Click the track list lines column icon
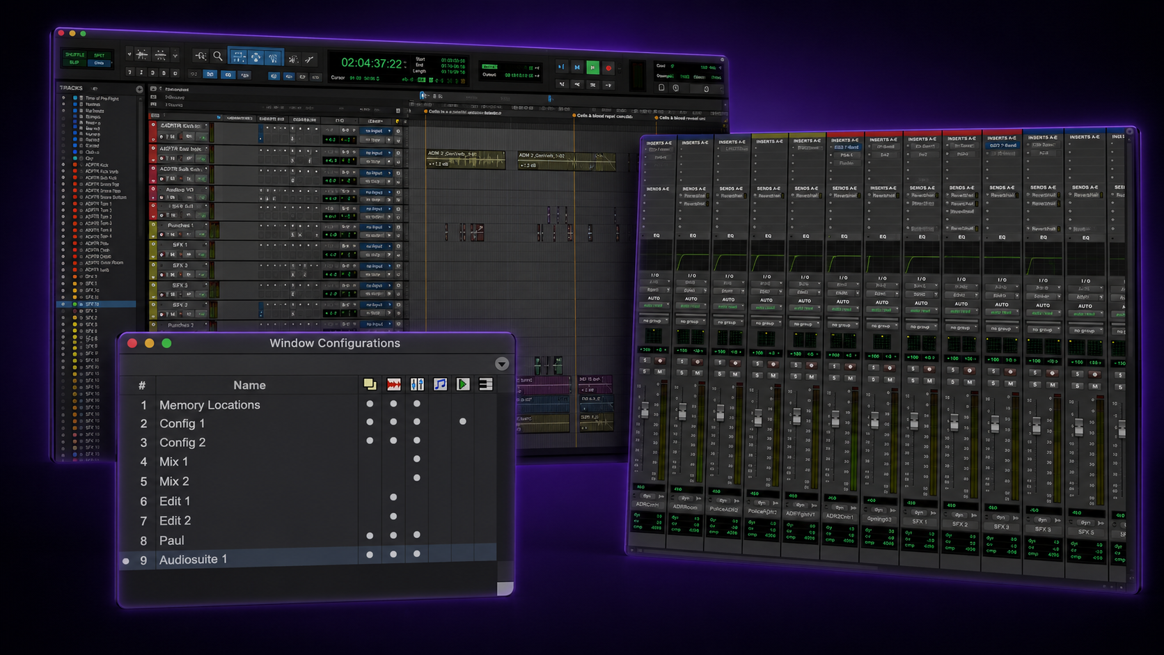This screenshot has height=655, width=1164. [486, 384]
